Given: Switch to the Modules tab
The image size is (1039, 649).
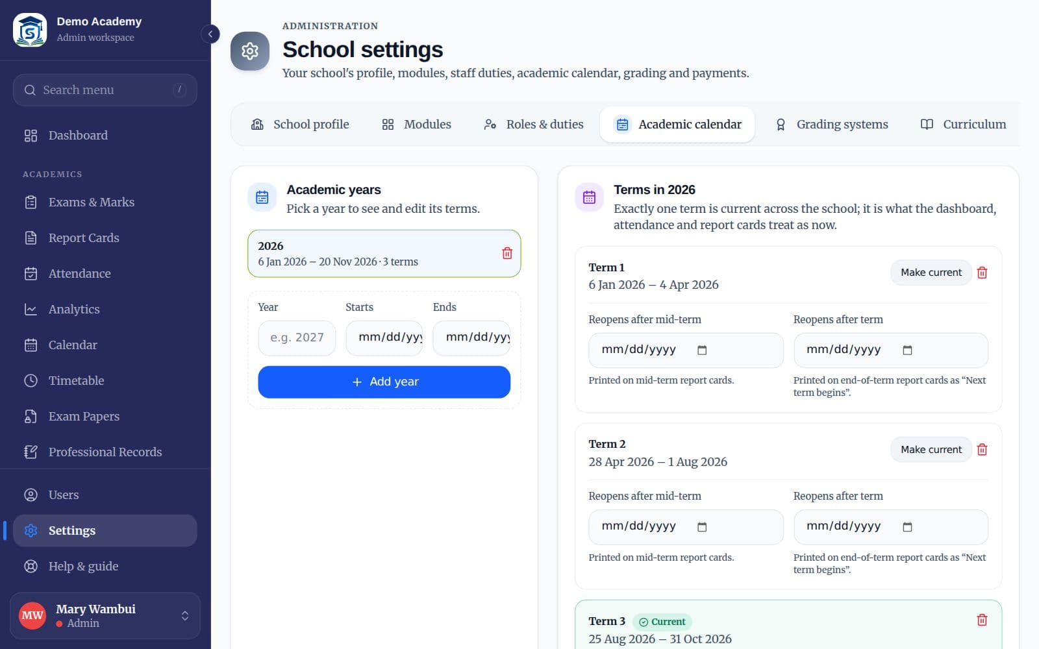Looking at the screenshot, I should 416,125.
